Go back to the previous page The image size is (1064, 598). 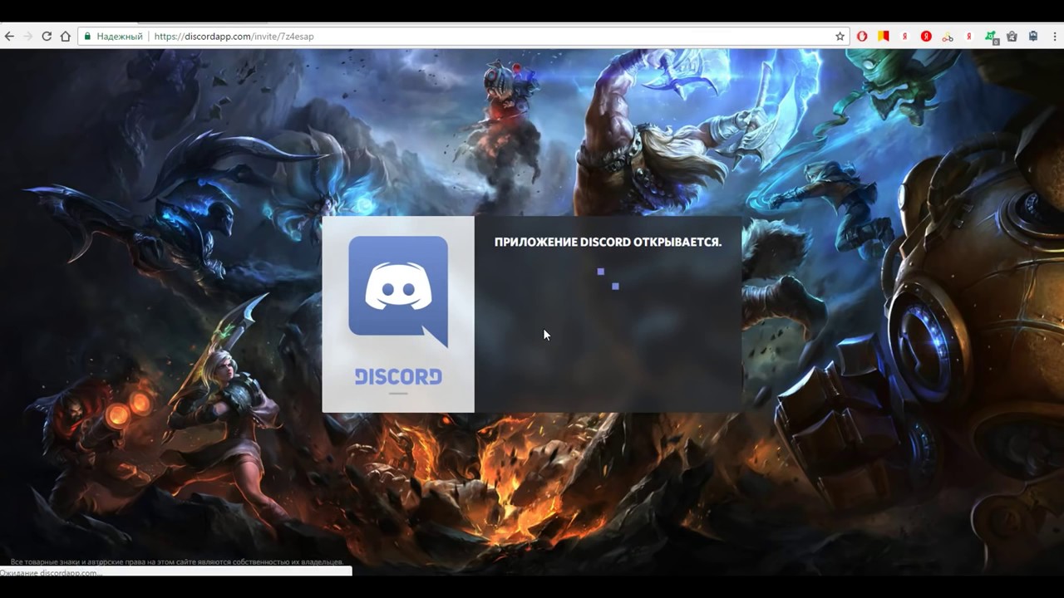click(9, 37)
